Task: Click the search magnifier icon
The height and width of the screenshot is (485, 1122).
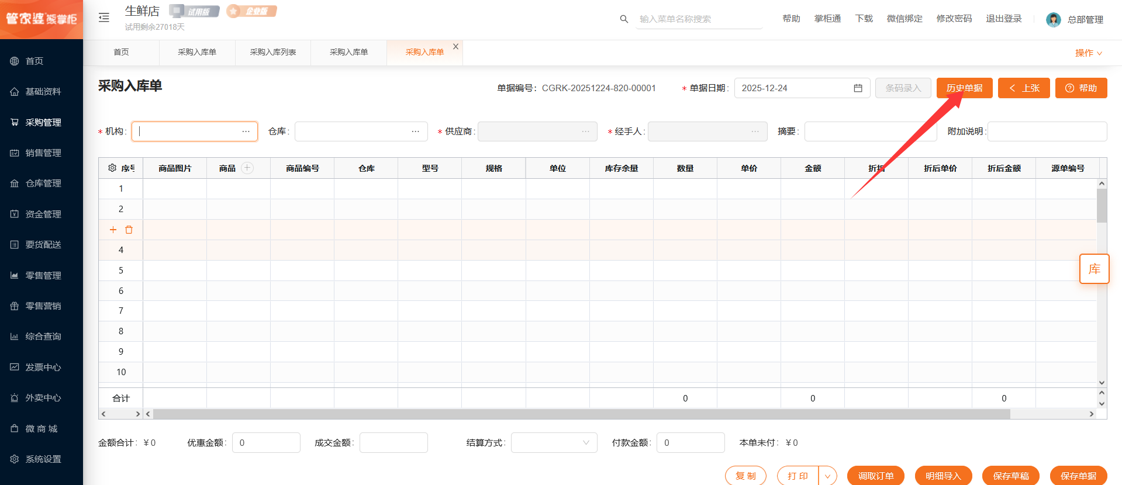Action: click(624, 19)
